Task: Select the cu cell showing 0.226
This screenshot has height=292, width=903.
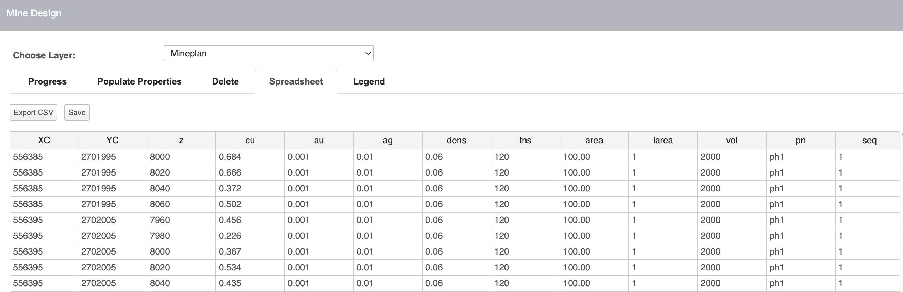Action: (x=249, y=236)
